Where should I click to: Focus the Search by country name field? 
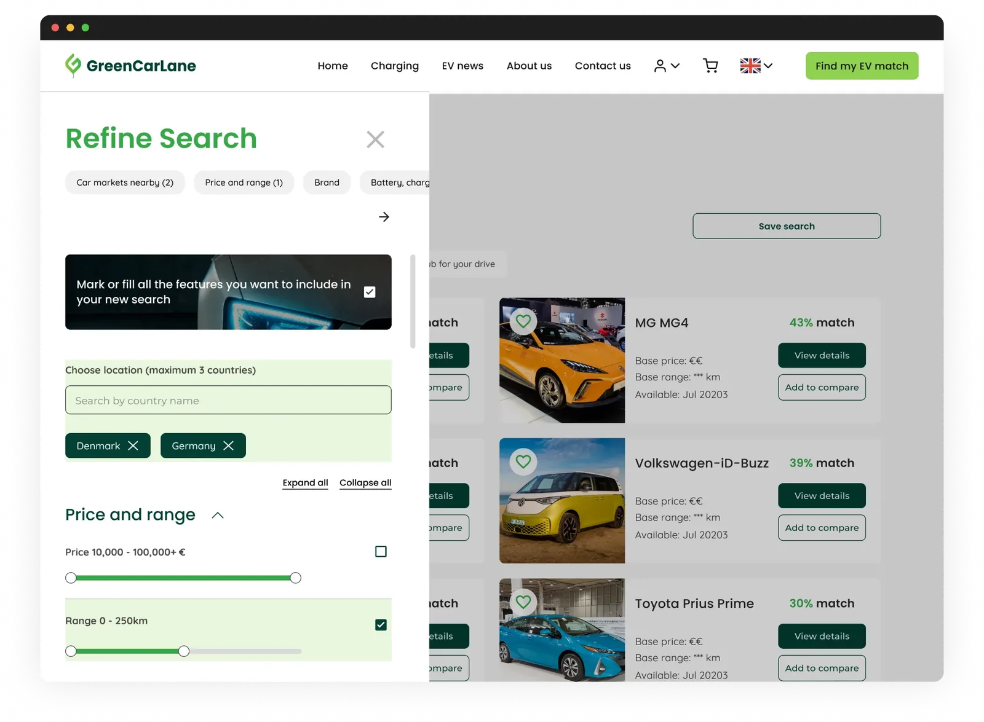point(228,400)
